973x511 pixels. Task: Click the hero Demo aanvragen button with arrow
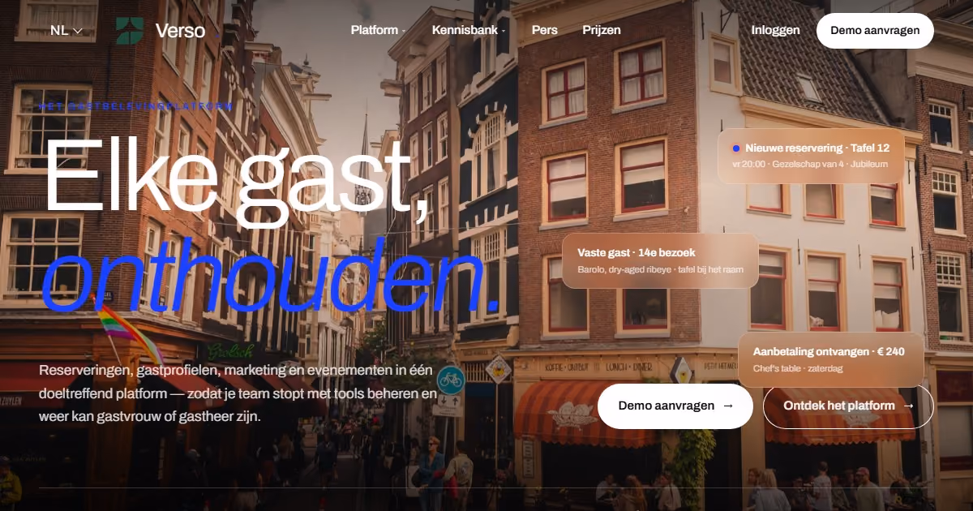point(675,406)
